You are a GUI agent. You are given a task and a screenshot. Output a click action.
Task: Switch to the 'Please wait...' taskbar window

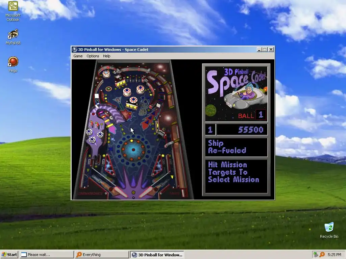(47, 255)
